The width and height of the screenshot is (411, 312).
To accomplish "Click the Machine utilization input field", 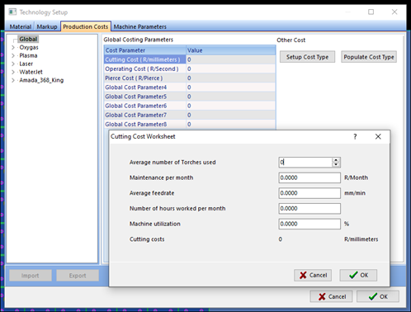I will click(x=309, y=224).
